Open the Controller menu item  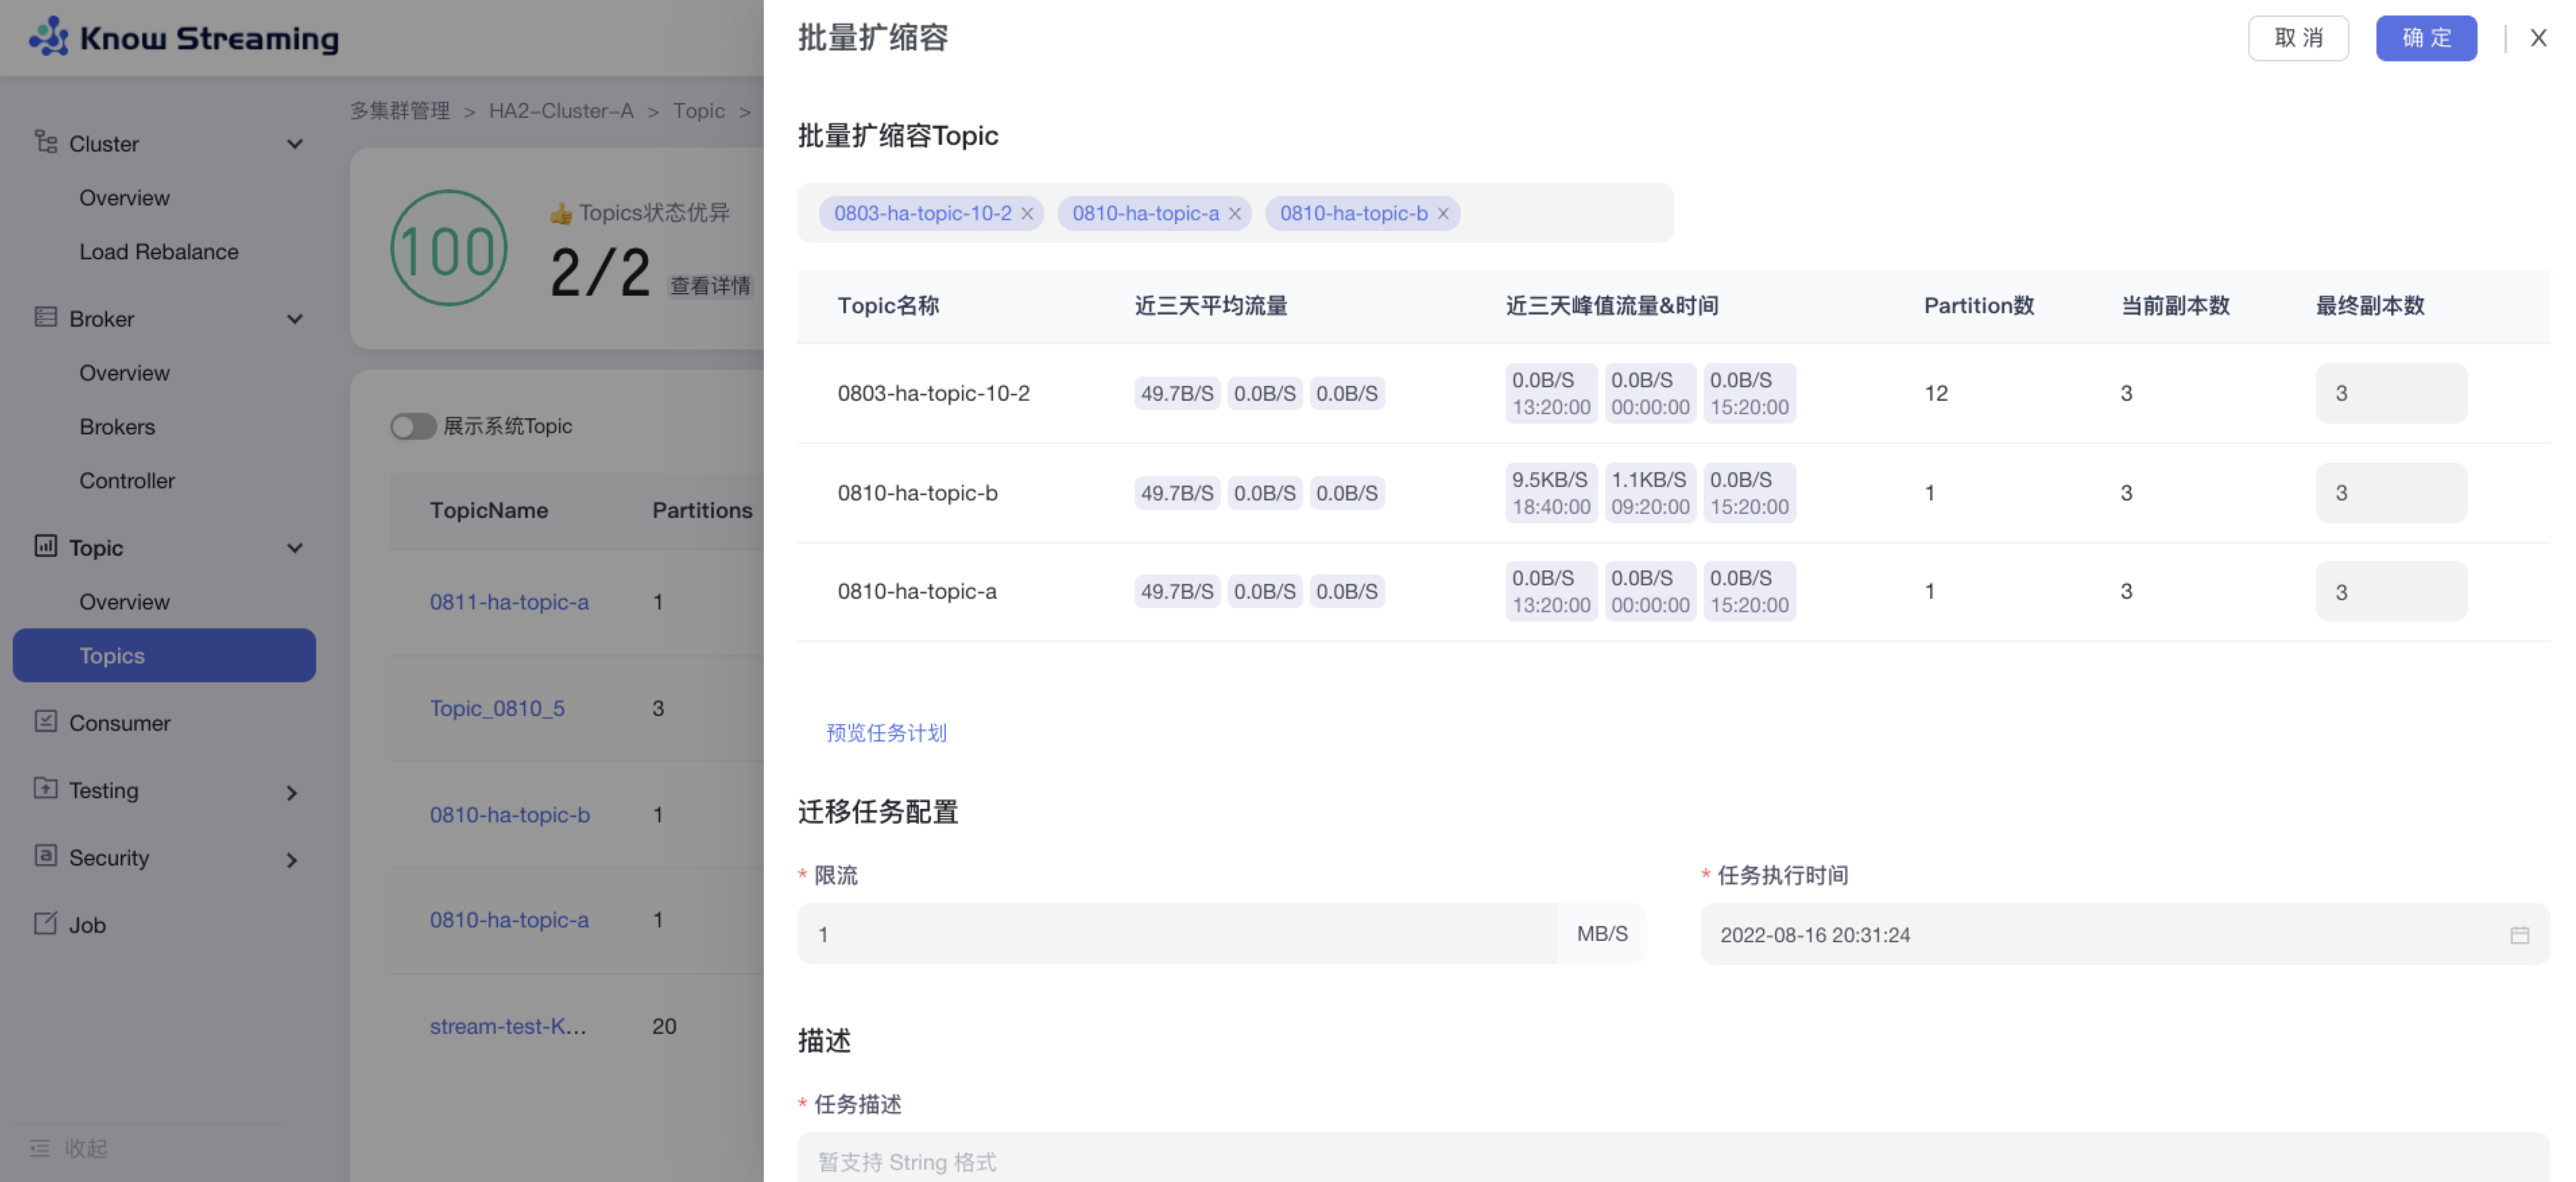coord(127,481)
